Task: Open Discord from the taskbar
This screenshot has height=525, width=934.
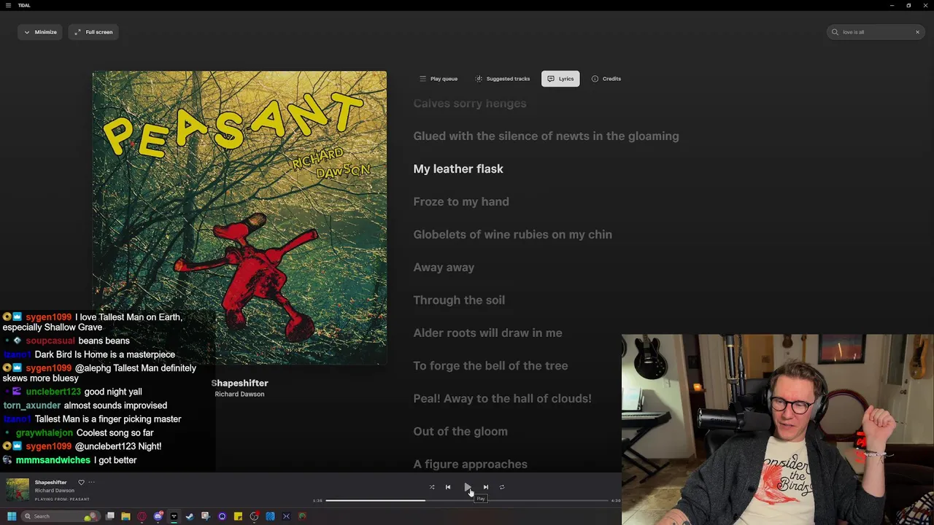Action: point(158,516)
